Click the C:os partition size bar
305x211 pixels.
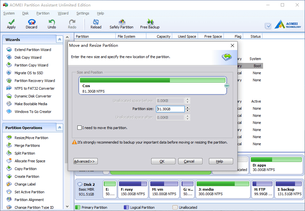(152, 80)
